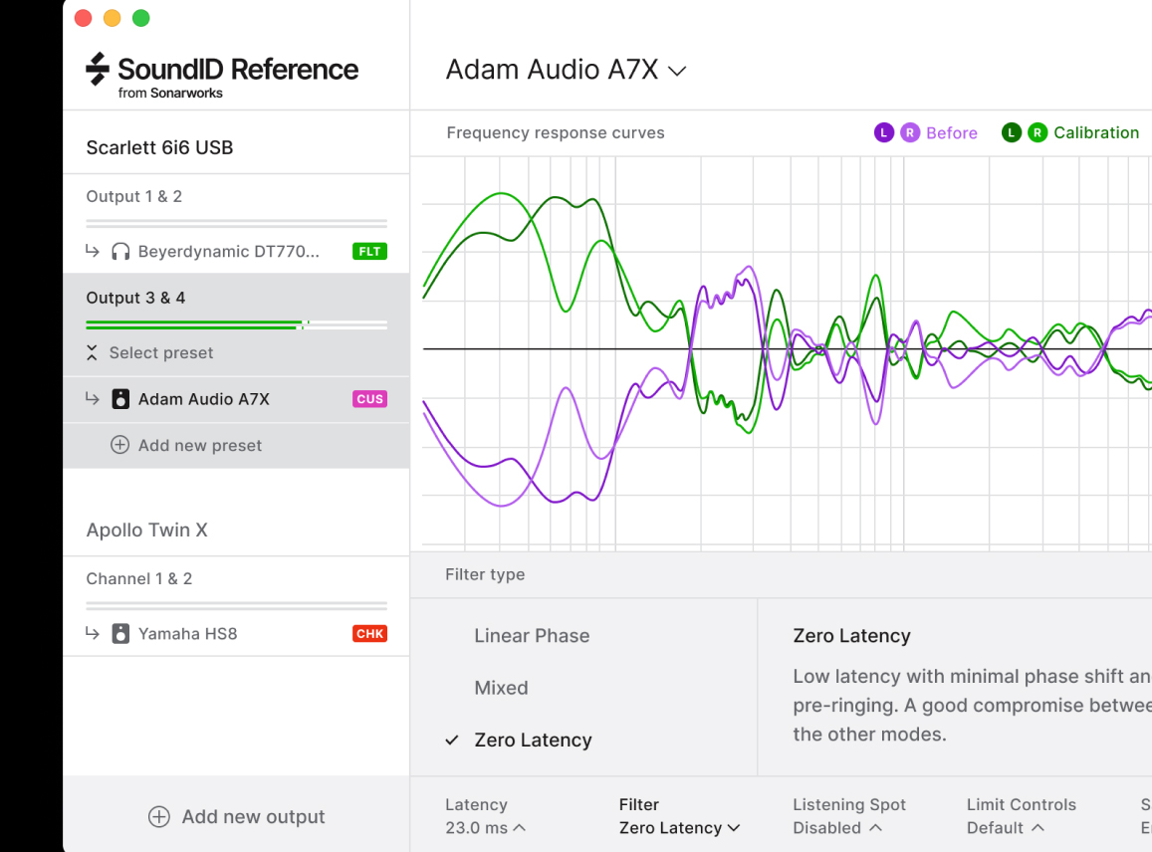Click the speaker icon next to Adam Audio A7X
Image resolution: width=1152 pixels, height=852 pixels.
tap(120, 399)
